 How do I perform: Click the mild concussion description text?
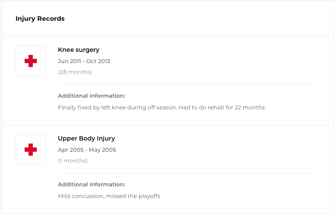(109, 196)
